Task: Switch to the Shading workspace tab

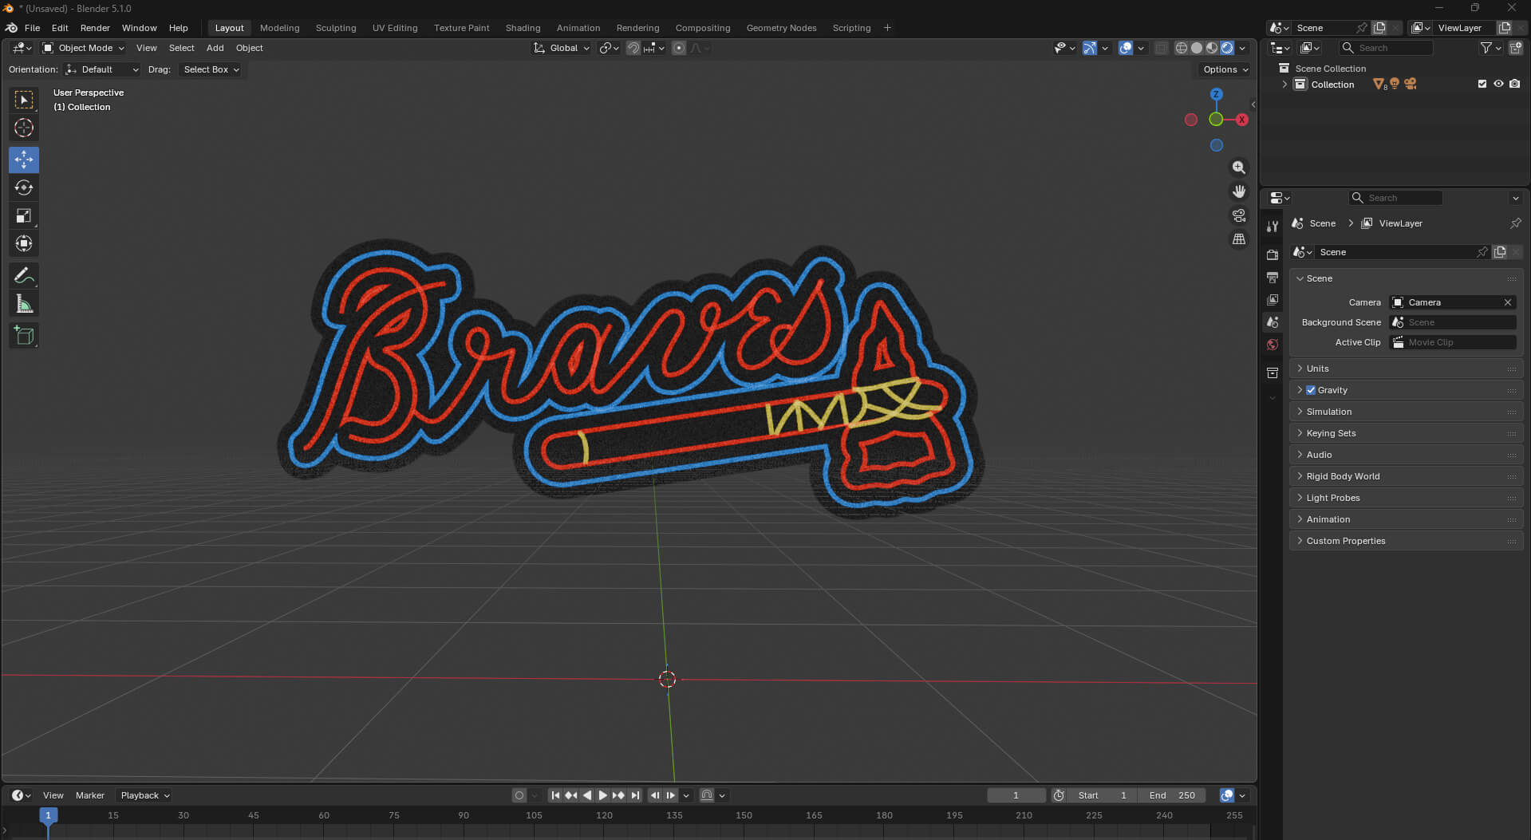Action: coord(523,28)
